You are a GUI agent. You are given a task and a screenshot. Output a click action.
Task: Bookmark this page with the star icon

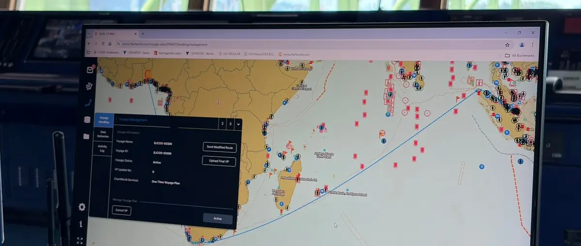pos(507,45)
